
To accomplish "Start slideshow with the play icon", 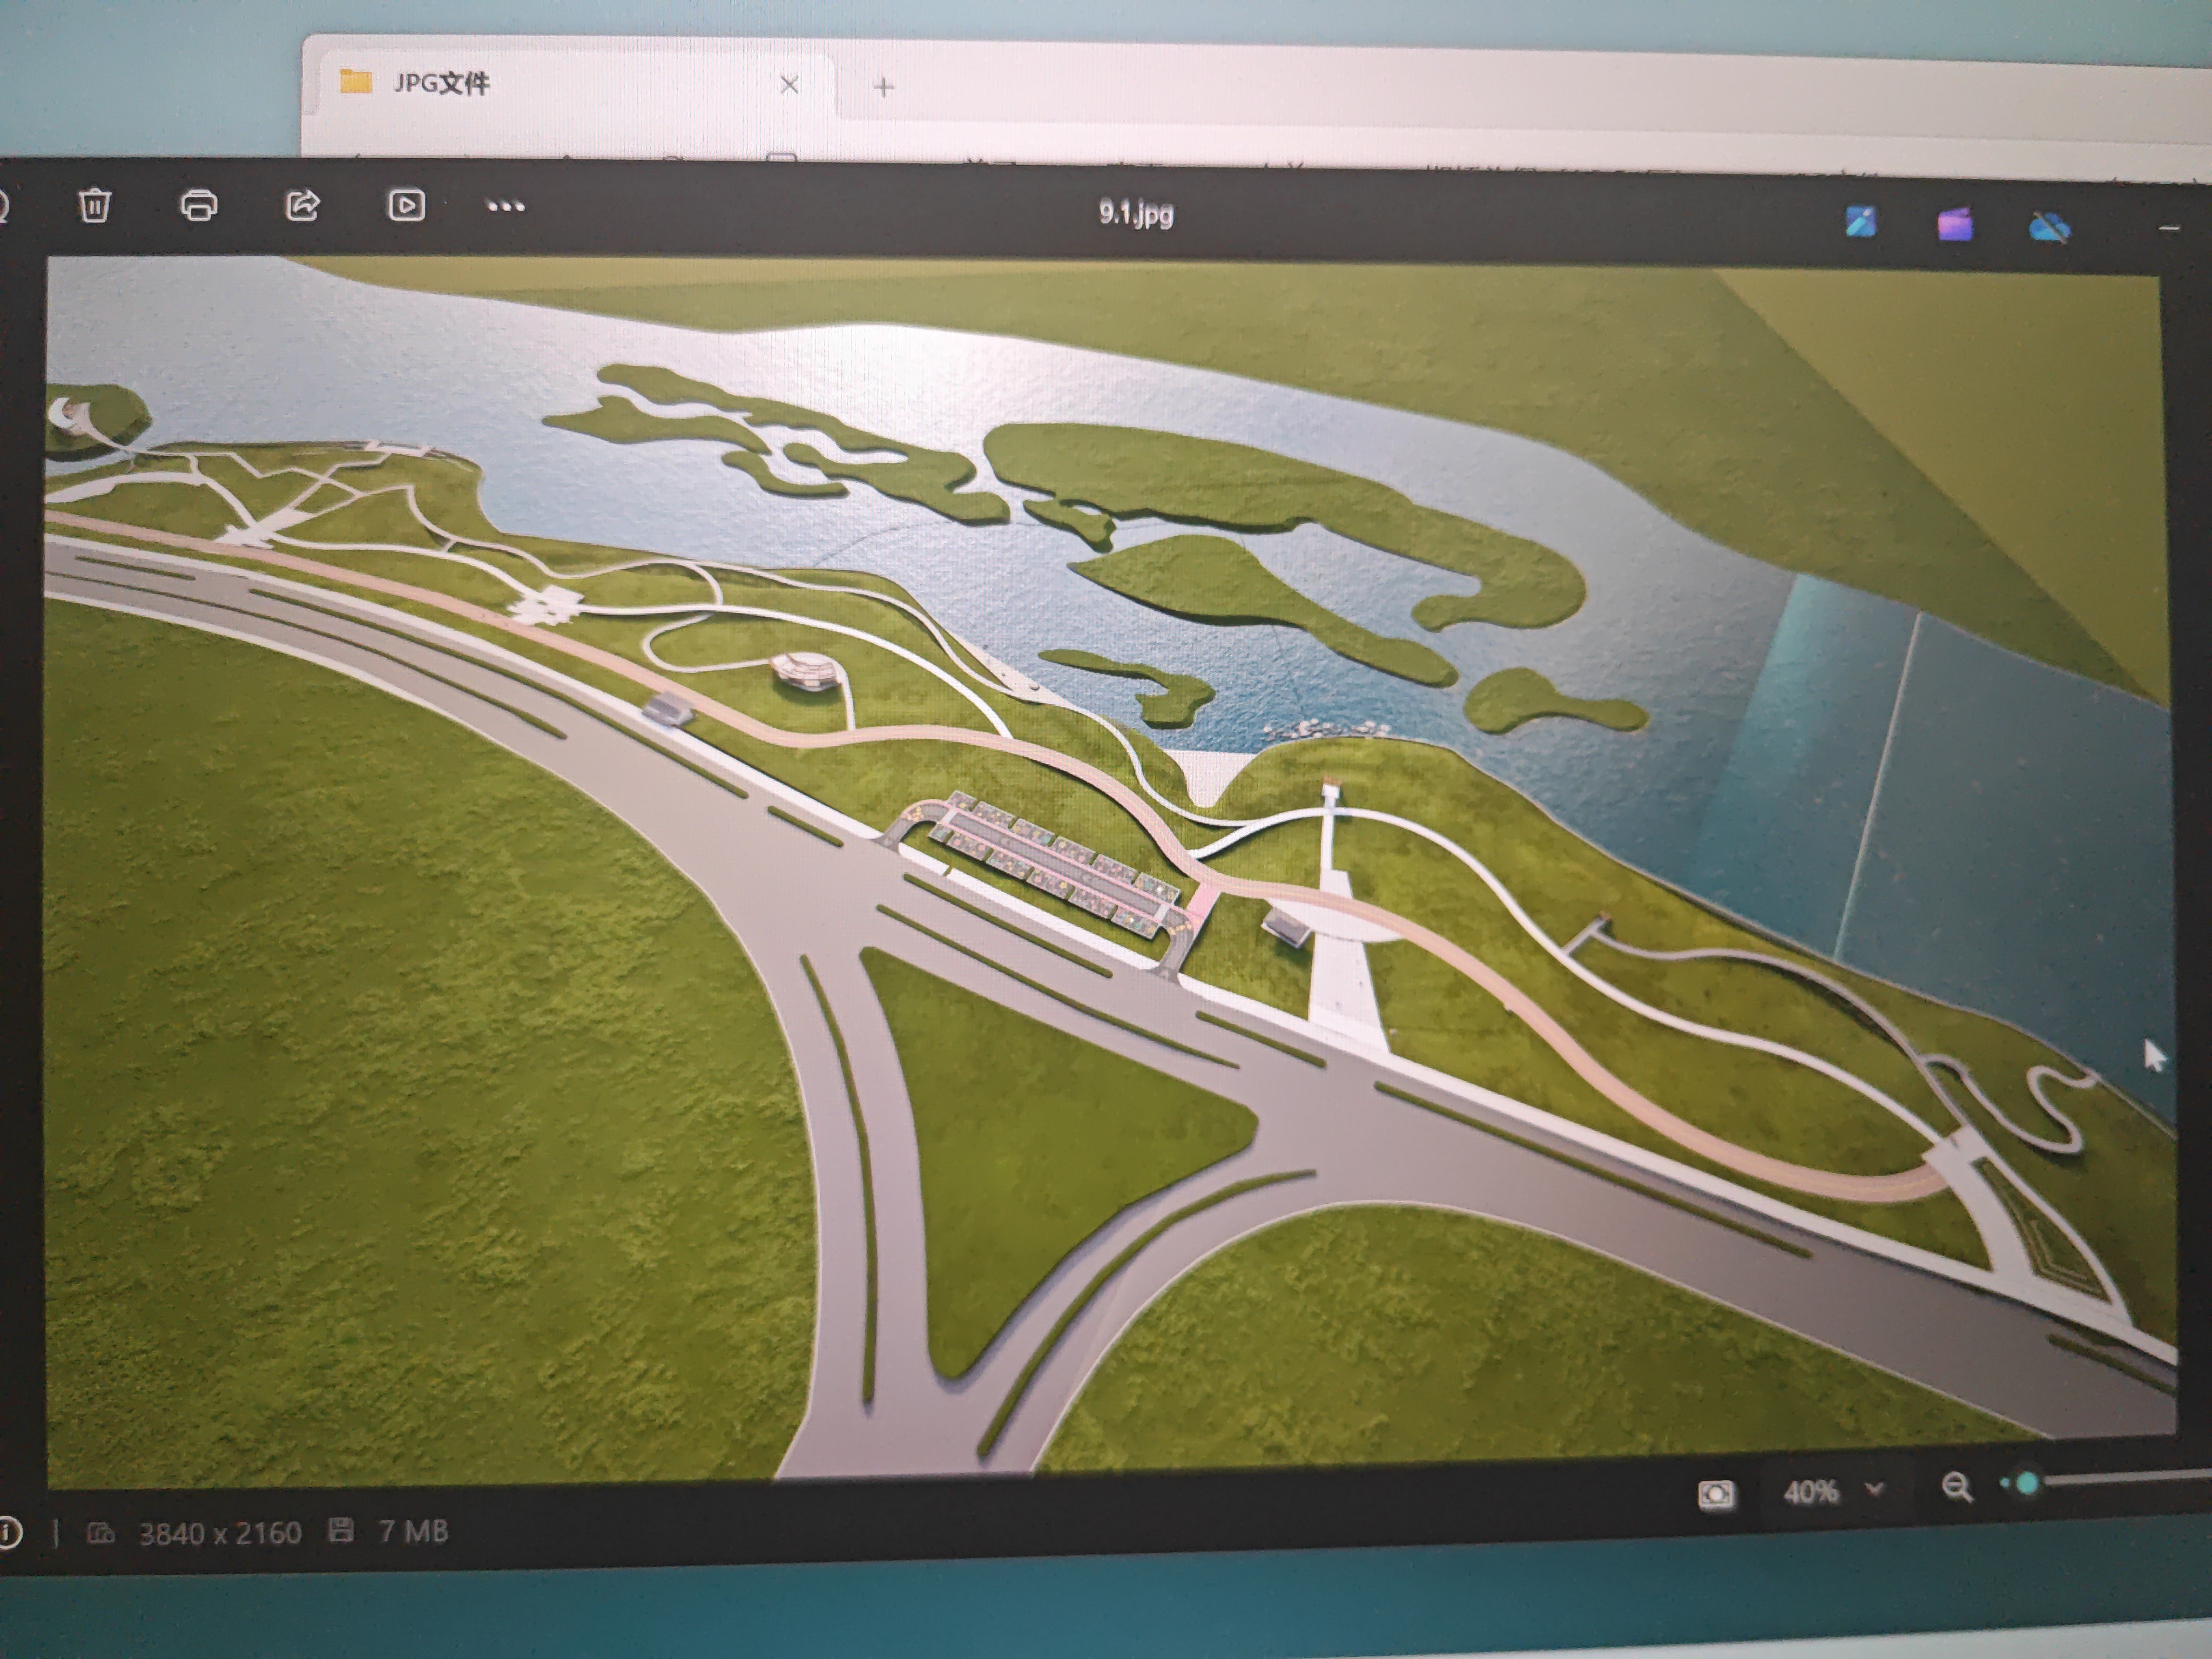I will pos(406,205).
